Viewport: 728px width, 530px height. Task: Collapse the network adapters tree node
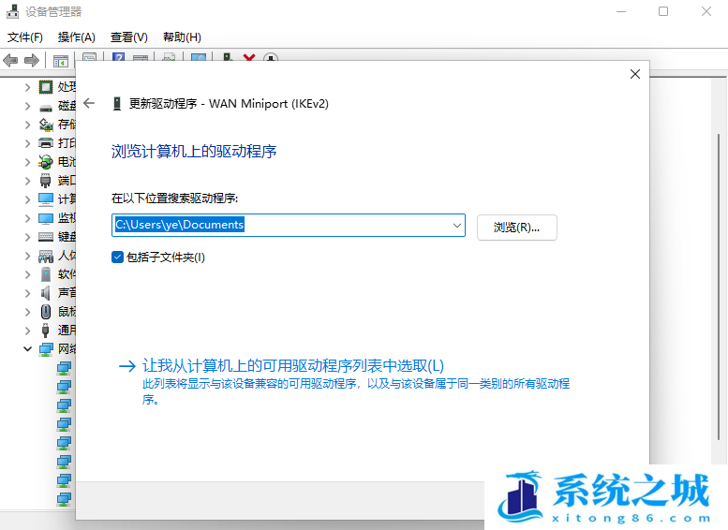[x=27, y=348]
